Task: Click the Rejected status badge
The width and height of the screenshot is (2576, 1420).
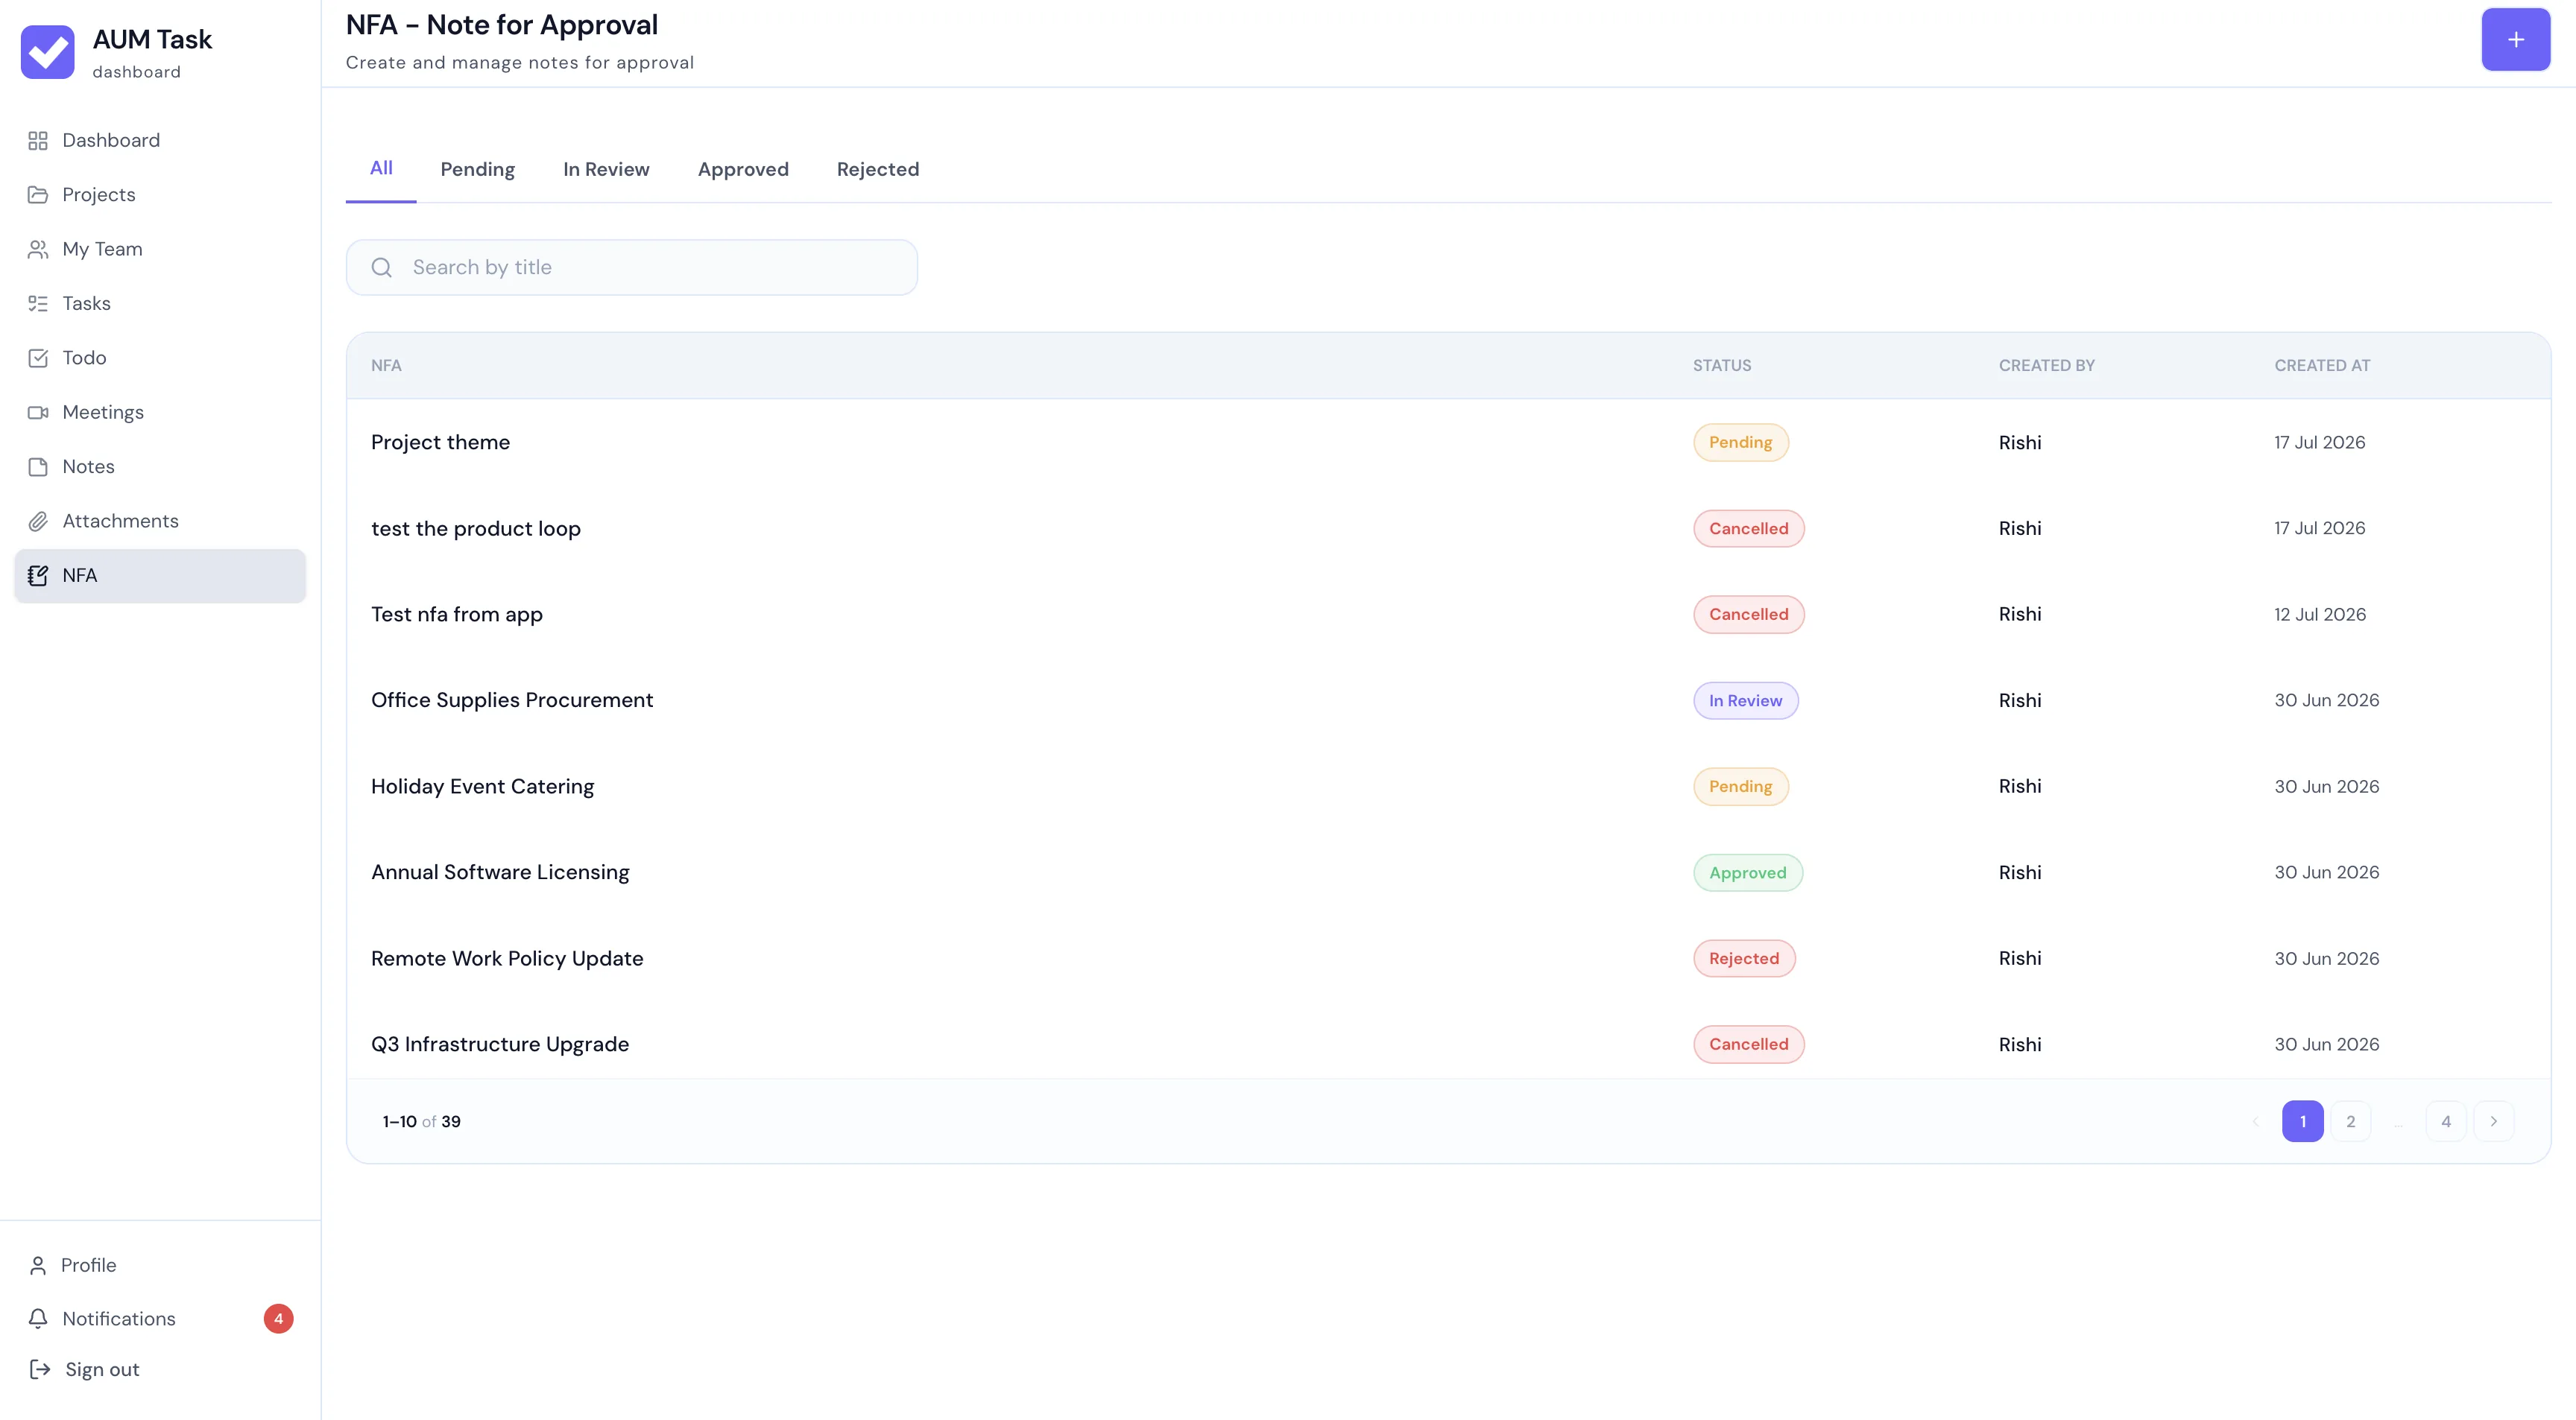Action: coord(1743,958)
